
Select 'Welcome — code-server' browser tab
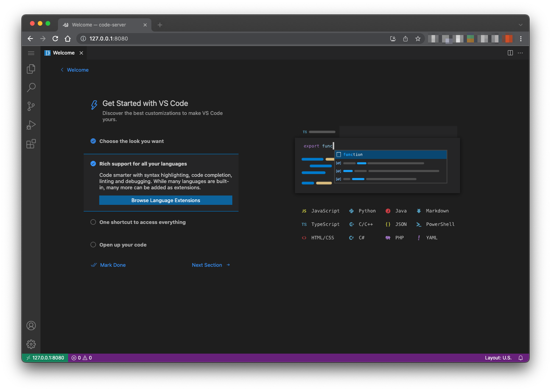pyautogui.click(x=104, y=25)
